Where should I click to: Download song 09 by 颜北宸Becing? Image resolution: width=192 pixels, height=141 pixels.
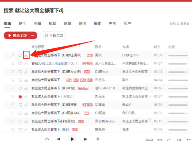[26, 121]
